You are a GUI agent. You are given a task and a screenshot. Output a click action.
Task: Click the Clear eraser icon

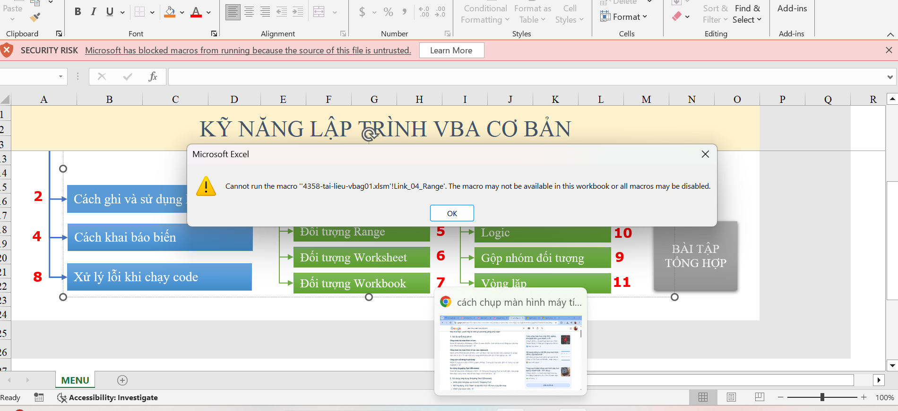click(677, 17)
